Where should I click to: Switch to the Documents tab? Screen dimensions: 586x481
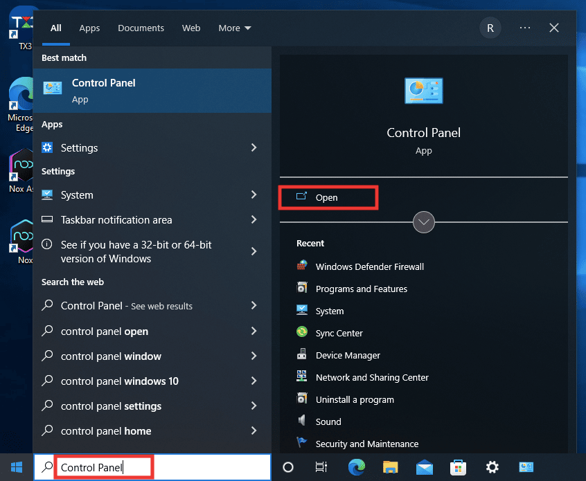pyautogui.click(x=141, y=28)
